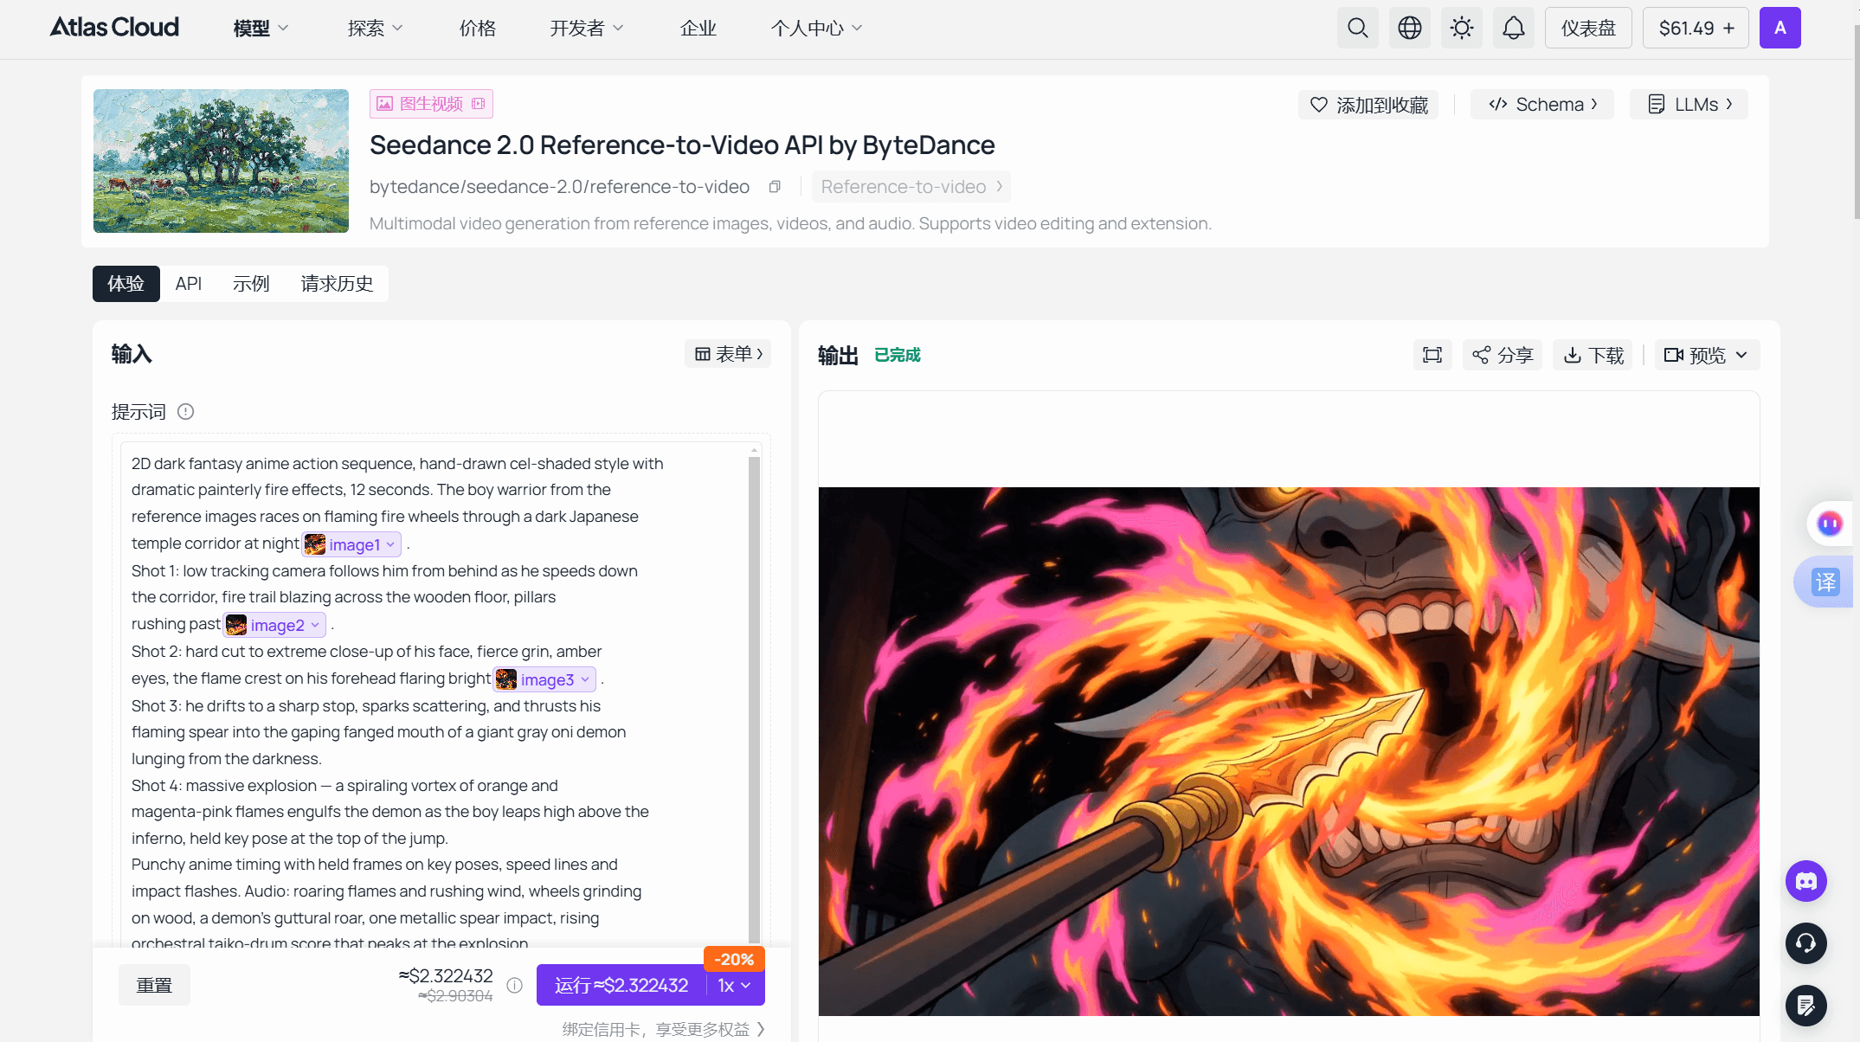
Task: Expand the image2 reference chip
Action: [x=274, y=625]
